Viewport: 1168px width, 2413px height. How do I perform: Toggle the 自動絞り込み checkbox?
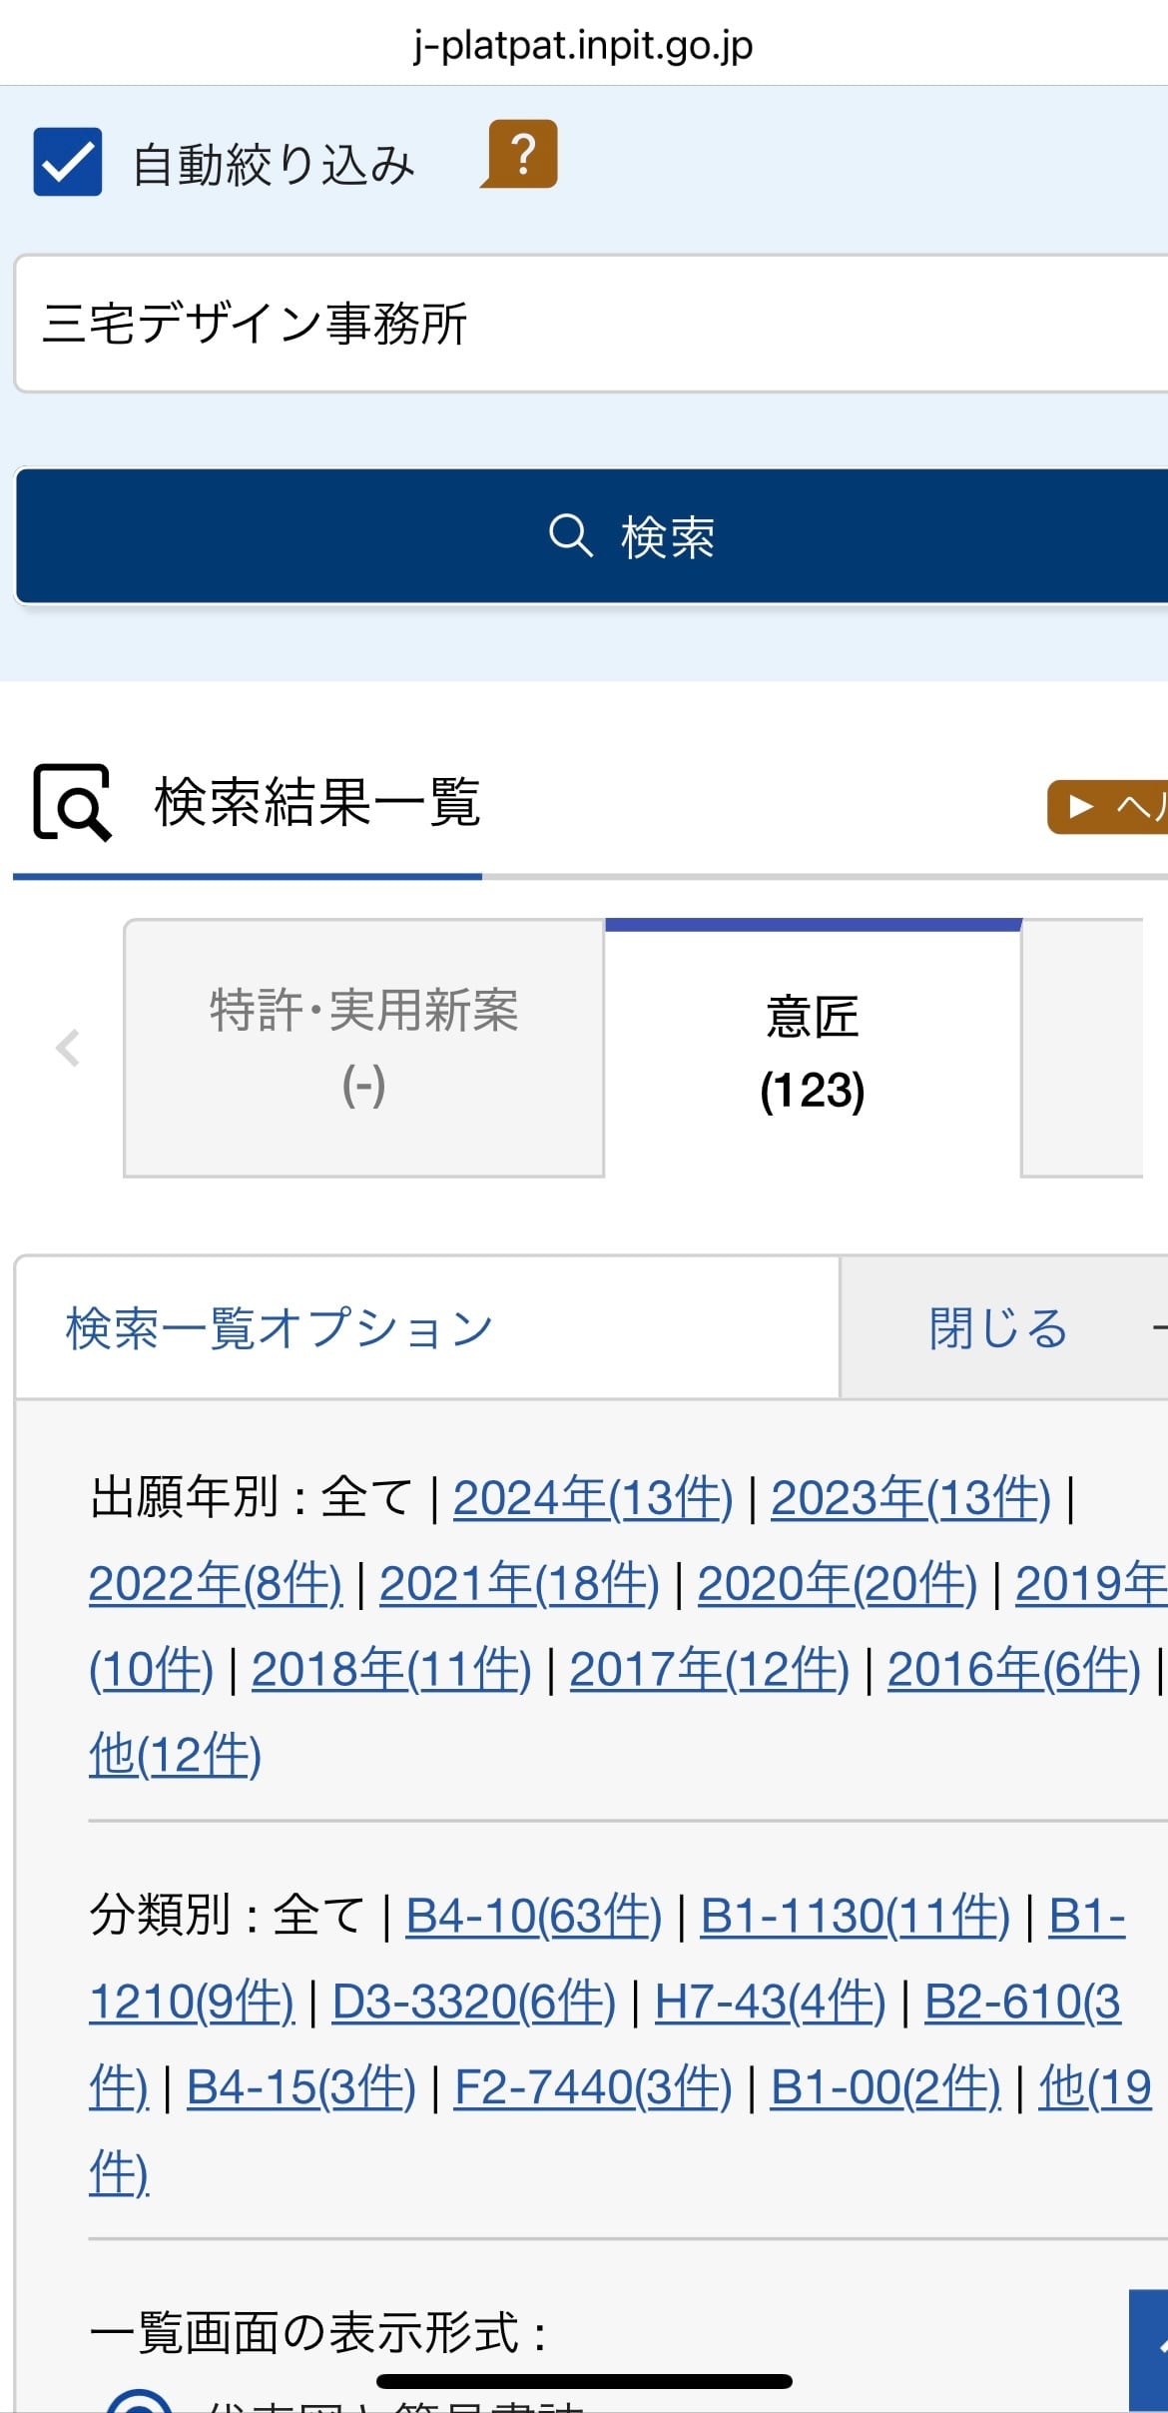(68, 162)
